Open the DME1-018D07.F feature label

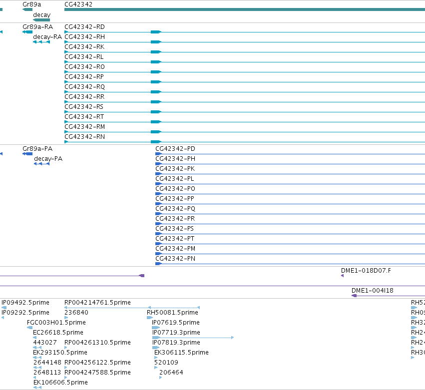tap(366, 271)
